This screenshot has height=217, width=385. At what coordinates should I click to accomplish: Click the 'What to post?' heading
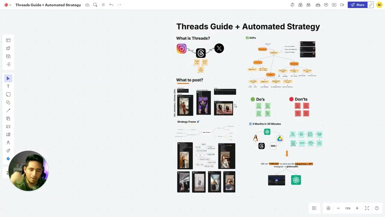coord(189,80)
